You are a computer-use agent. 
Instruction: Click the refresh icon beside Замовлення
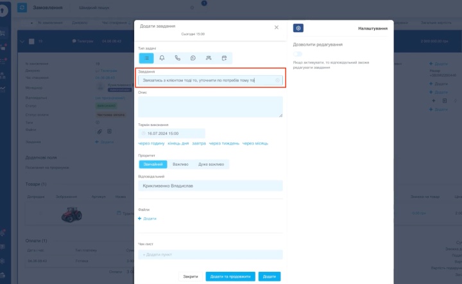pos(22,7)
